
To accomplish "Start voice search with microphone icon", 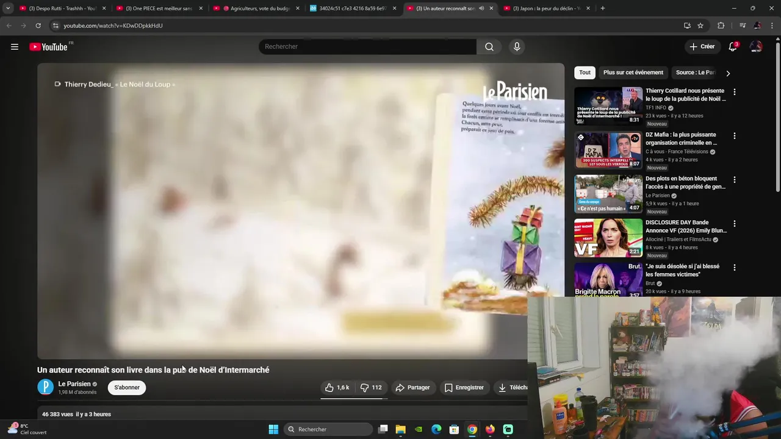I will 517,46.
